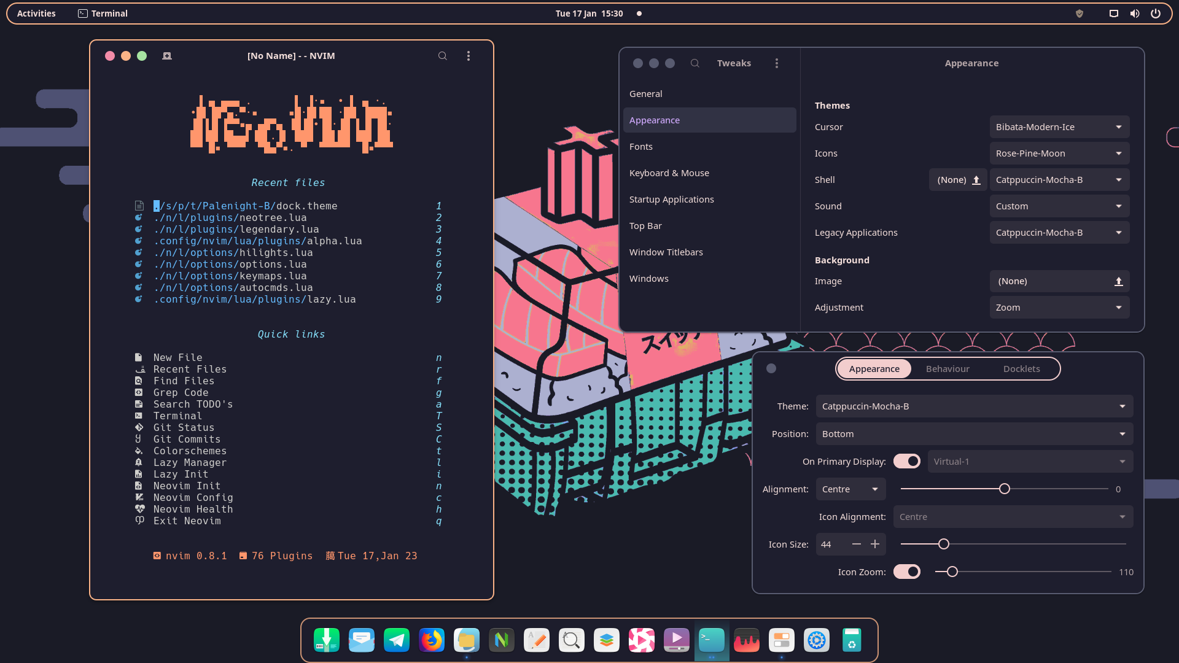Open the Tweaks icon in the dock
1179x663 pixels.
(781, 640)
